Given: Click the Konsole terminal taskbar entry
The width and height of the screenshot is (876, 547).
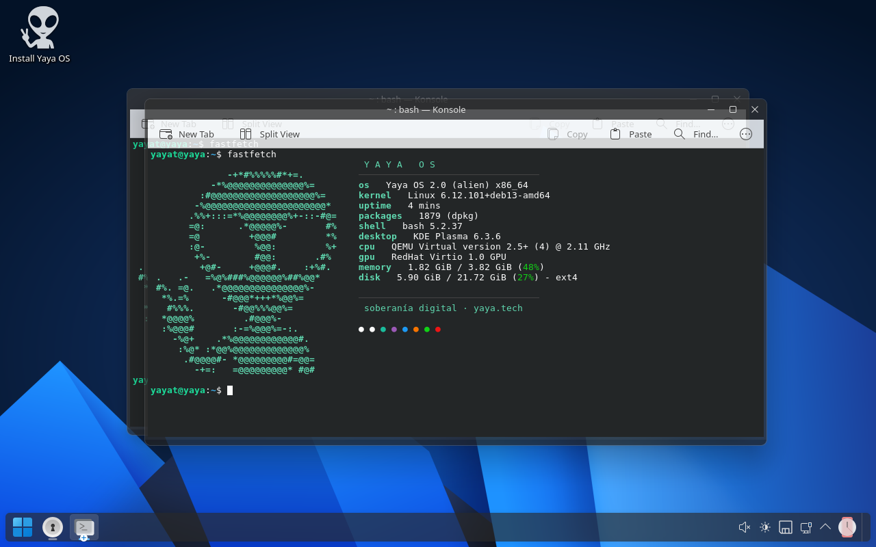Looking at the screenshot, I should click(84, 527).
